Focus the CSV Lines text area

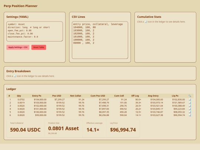click(x=100, y=40)
